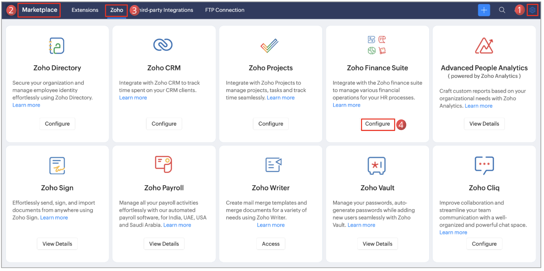This screenshot has height=271, width=544.
Task: Click the Zoho Payroll icon
Action: pyautogui.click(x=163, y=164)
